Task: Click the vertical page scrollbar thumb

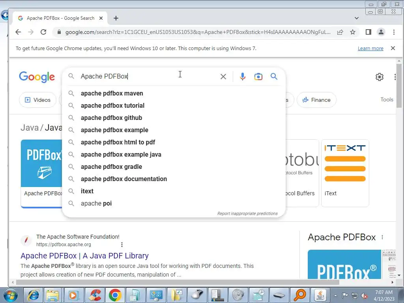Action: click(399, 86)
